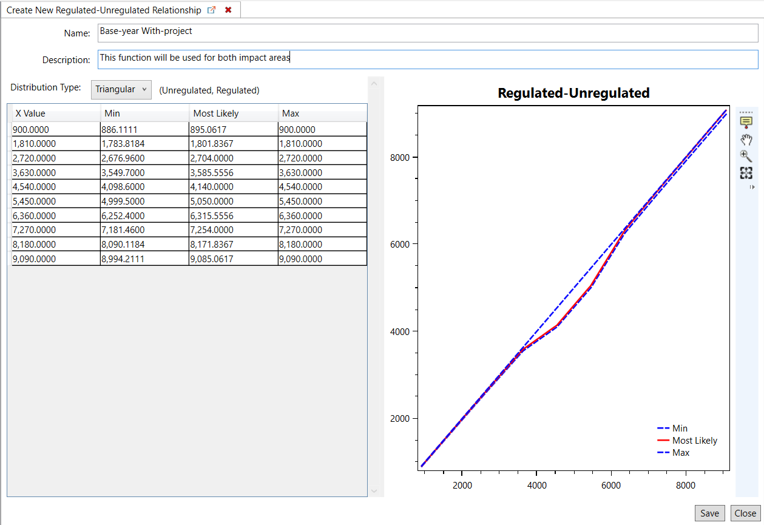Select the data tooltip annotation tool
This screenshot has height=525, width=764.
[x=746, y=122]
